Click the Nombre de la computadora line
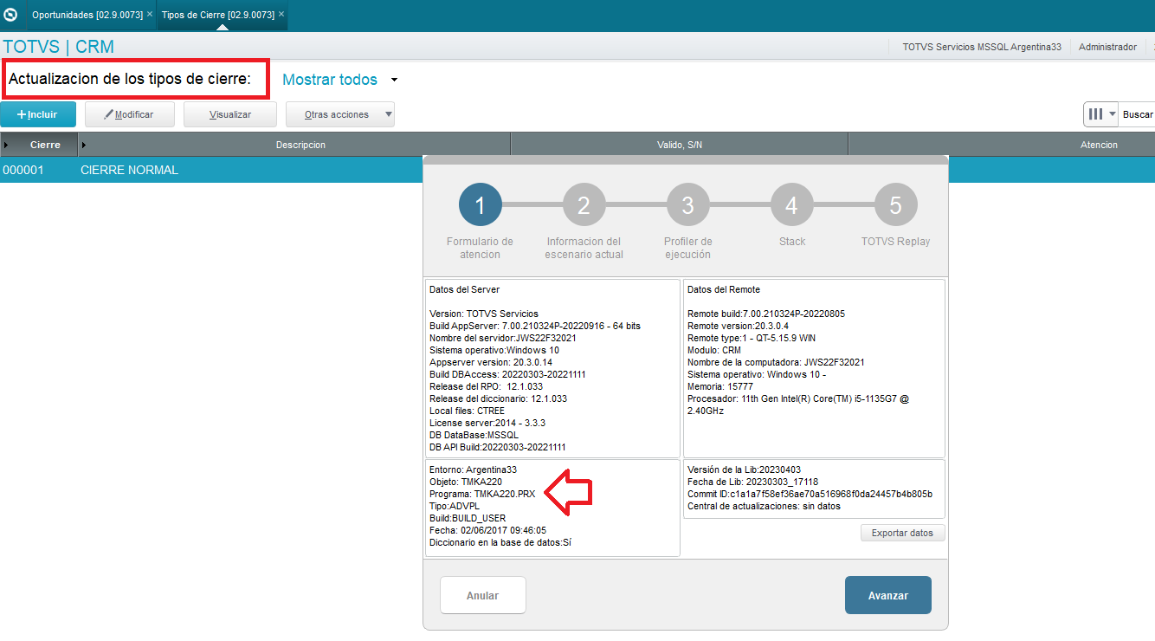 776,362
